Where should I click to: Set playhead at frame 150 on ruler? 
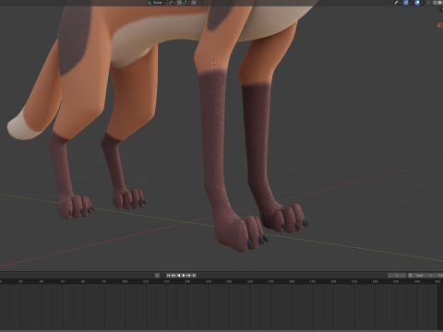point(229,281)
